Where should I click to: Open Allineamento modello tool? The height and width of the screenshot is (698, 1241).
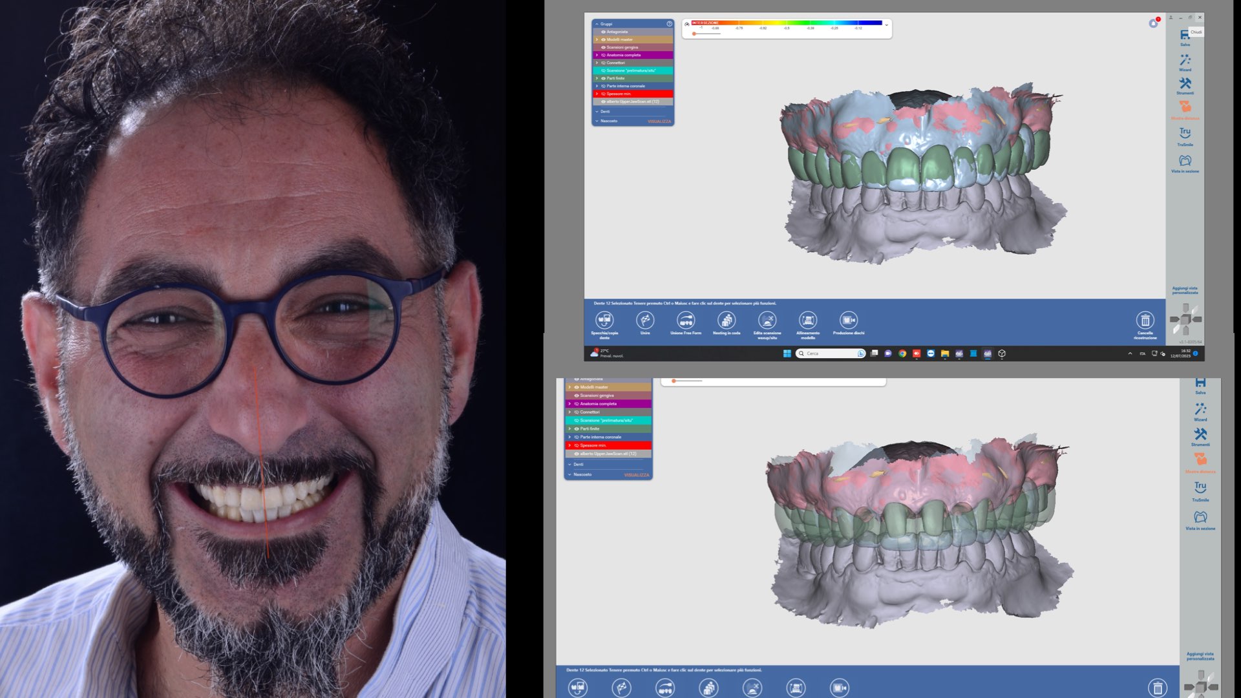pyautogui.click(x=808, y=320)
